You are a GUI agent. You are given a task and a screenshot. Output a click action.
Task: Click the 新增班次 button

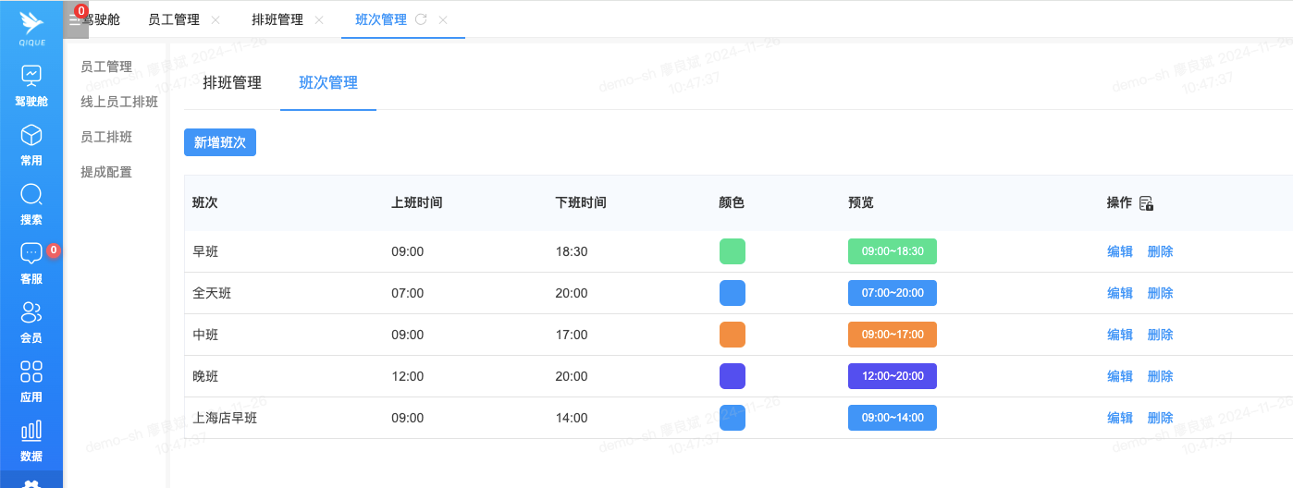coord(220,142)
